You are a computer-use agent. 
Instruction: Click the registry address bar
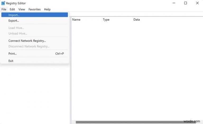click(136, 14)
